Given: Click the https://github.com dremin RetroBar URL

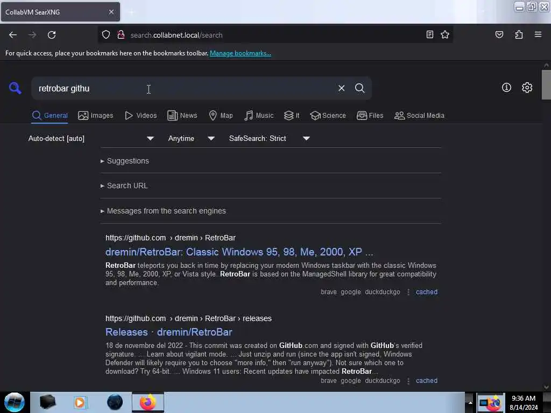Looking at the screenshot, I should tap(171, 238).
